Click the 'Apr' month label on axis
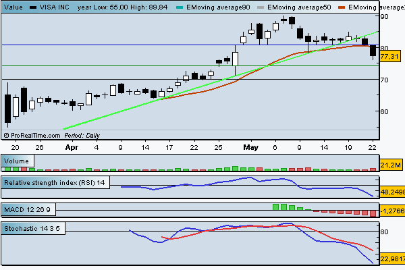 tap(72, 148)
